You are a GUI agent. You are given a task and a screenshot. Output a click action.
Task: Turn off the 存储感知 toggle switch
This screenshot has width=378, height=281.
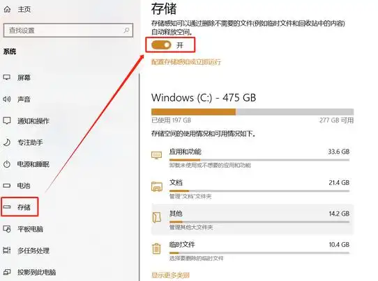pyautogui.click(x=161, y=45)
